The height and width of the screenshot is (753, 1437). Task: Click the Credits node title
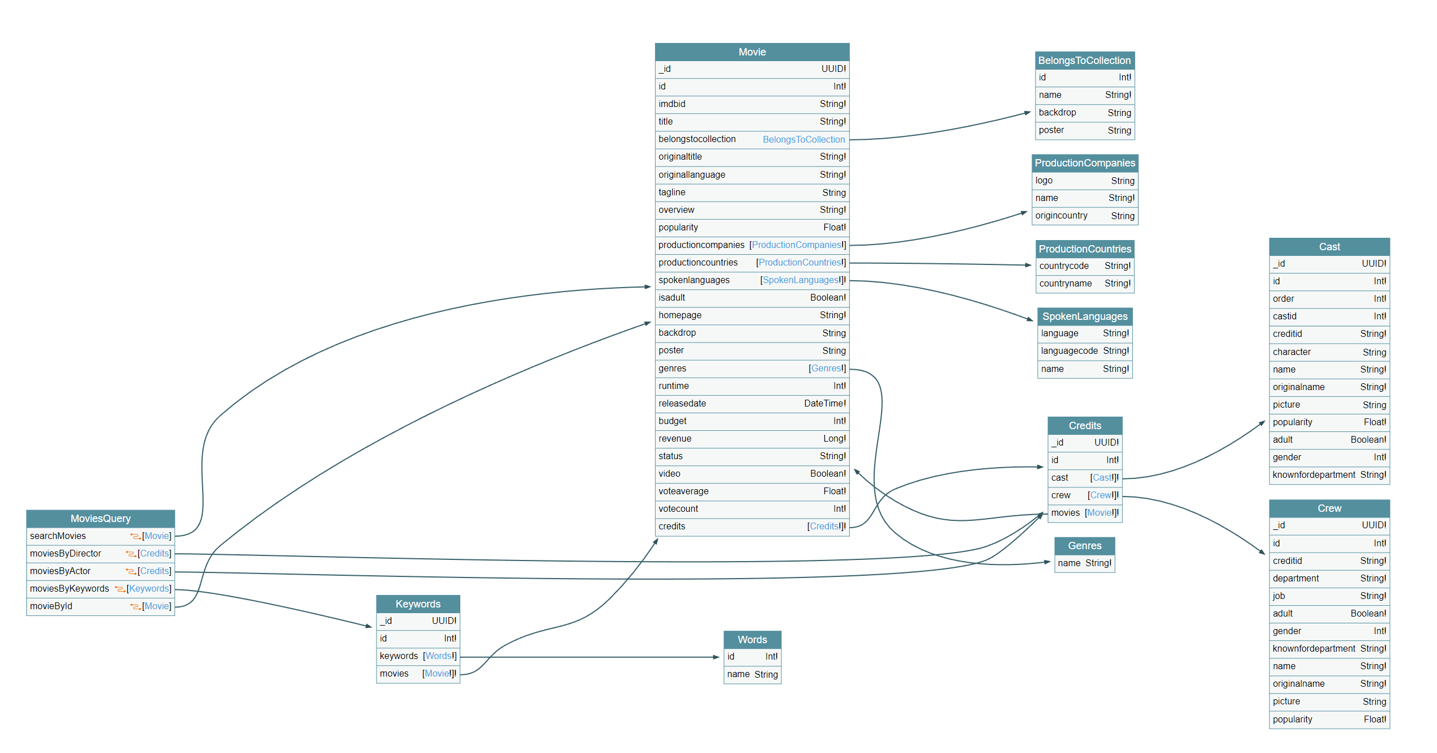click(x=1084, y=426)
